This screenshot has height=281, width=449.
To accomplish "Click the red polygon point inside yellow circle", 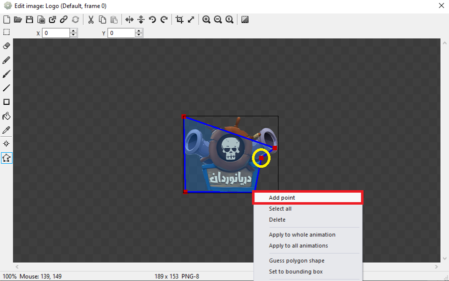I will [261, 158].
